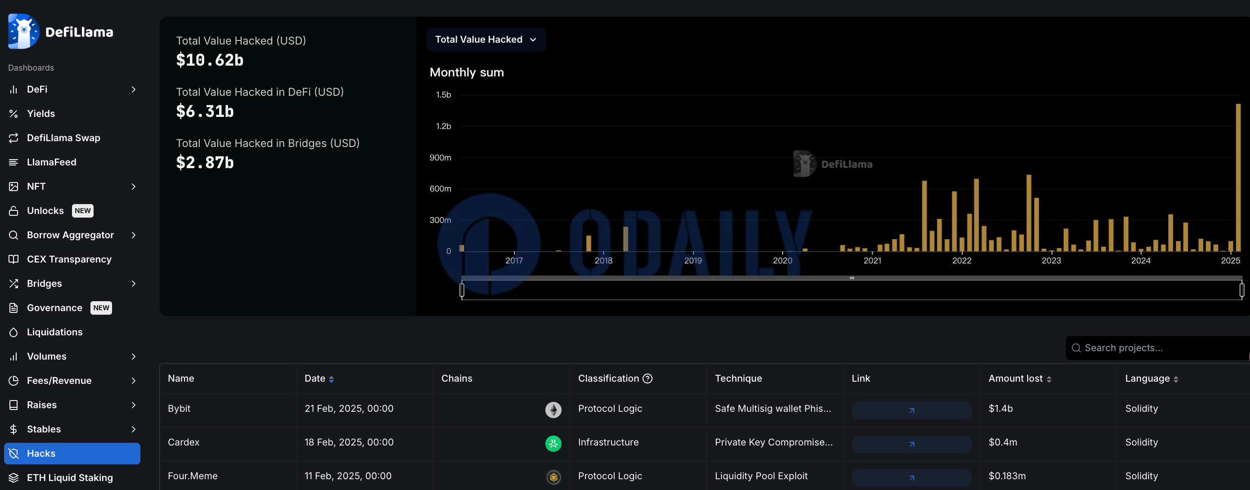Open the Four.Meme hack source link
This screenshot has width=1250, height=490.
point(911,477)
